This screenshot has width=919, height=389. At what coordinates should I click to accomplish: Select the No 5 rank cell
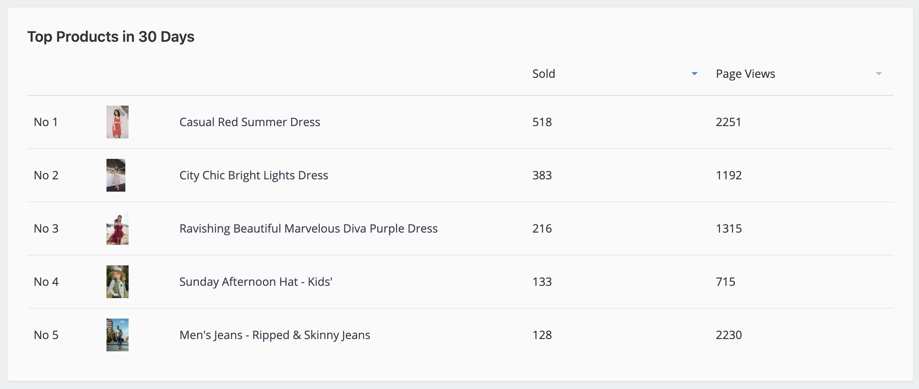click(x=46, y=335)
